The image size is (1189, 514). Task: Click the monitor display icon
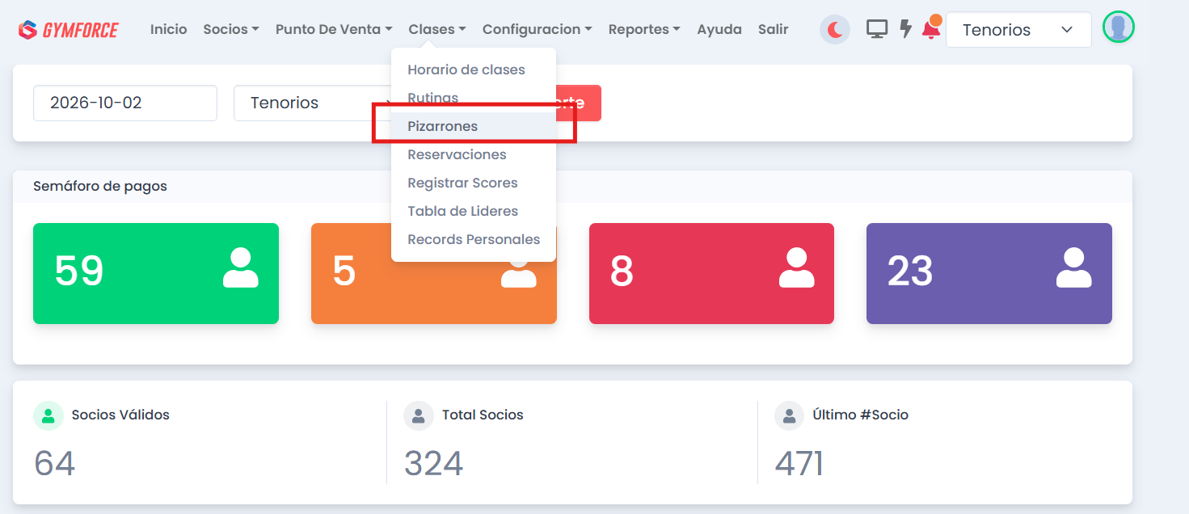coord(877,29)
